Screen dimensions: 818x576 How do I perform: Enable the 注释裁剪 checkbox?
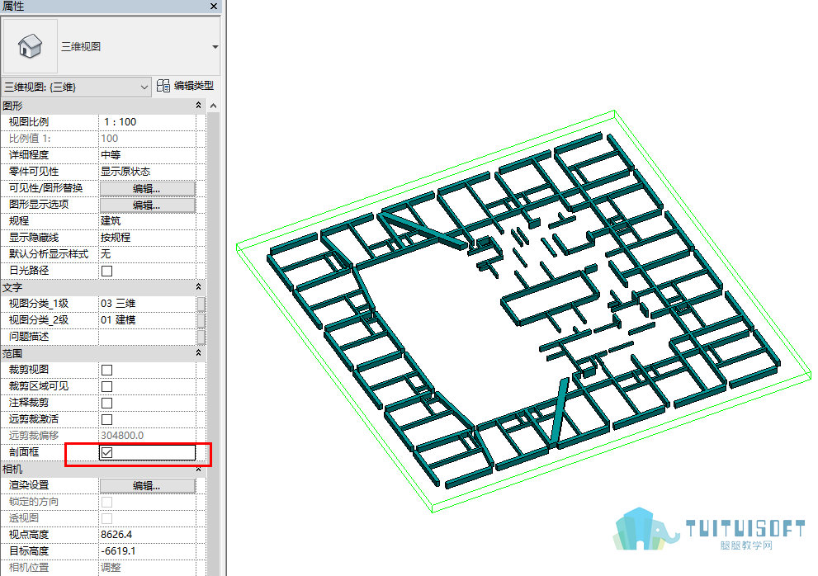pyautogui.click(x=107, y=404)
